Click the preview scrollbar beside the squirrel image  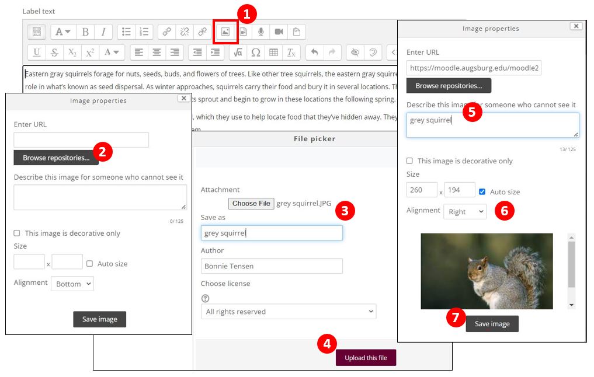coord(572,265)
